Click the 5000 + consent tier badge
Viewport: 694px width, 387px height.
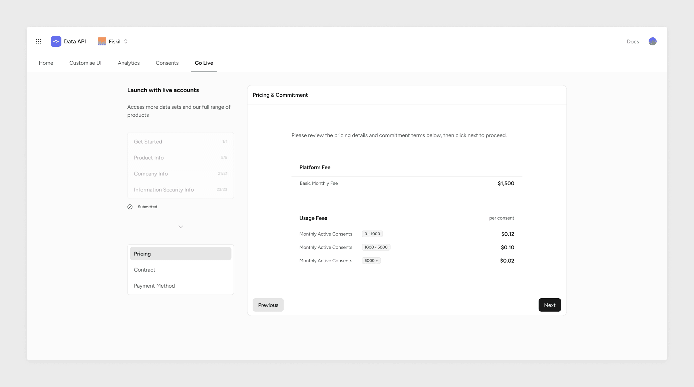pyautogui.click(x=371, y=261)
